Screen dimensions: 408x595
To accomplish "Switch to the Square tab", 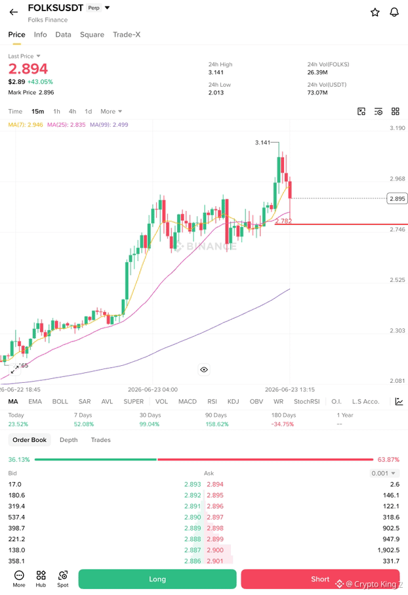I will [92, 35].
